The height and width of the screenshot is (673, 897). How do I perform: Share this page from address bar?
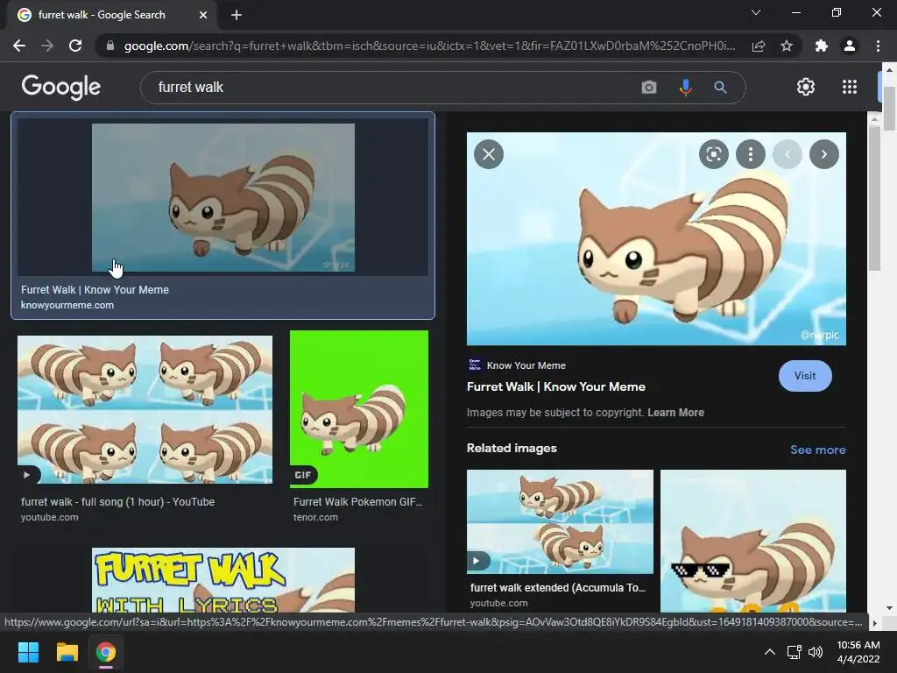click(759, 46)
